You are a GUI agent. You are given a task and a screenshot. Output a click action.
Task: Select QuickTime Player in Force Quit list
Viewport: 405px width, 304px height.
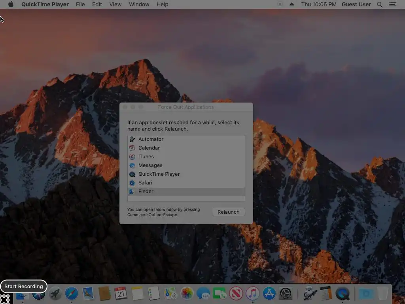[x=186, y=174]
